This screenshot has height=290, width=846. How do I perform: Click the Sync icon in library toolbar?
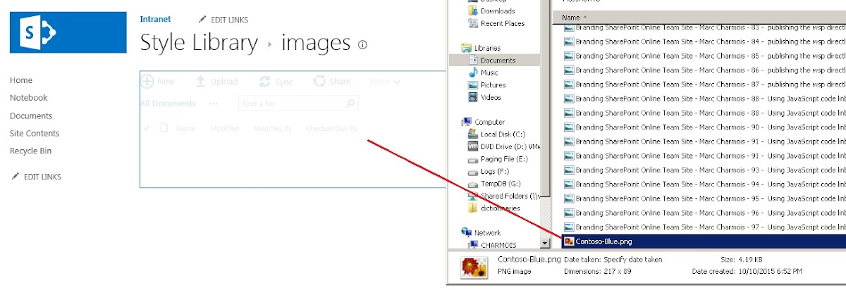[x=264, y=82]
